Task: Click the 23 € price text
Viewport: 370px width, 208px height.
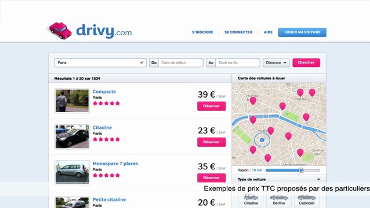Action: [x=206, y=131]
